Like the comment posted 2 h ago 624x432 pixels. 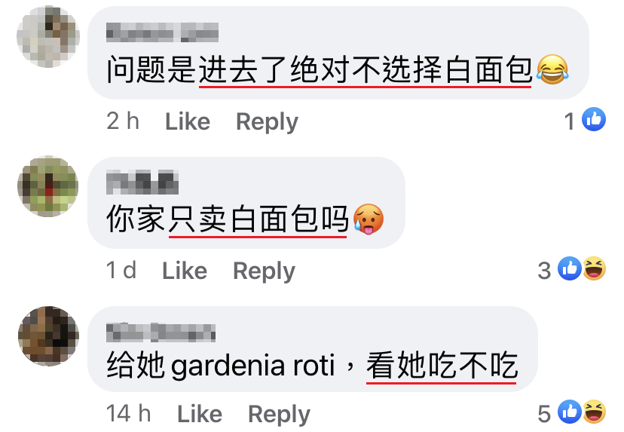(188, 121)
